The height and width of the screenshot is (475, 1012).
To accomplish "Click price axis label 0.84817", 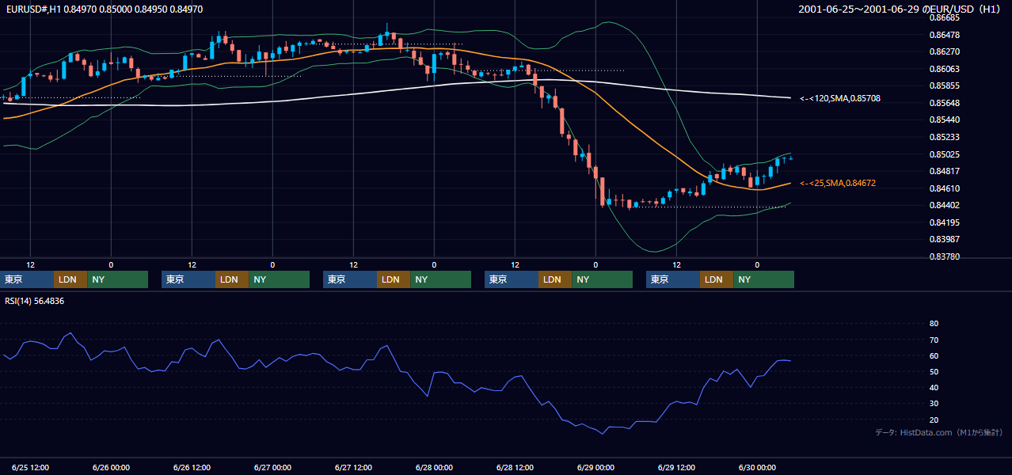I will click(944, 171).
